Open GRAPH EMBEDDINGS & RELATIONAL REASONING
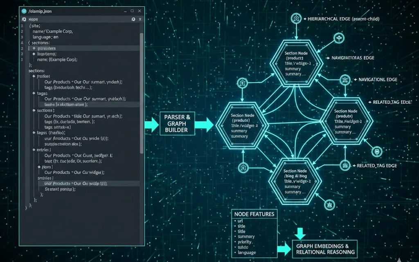The width and height of the screenshot is (419, 262). [325, 249]
